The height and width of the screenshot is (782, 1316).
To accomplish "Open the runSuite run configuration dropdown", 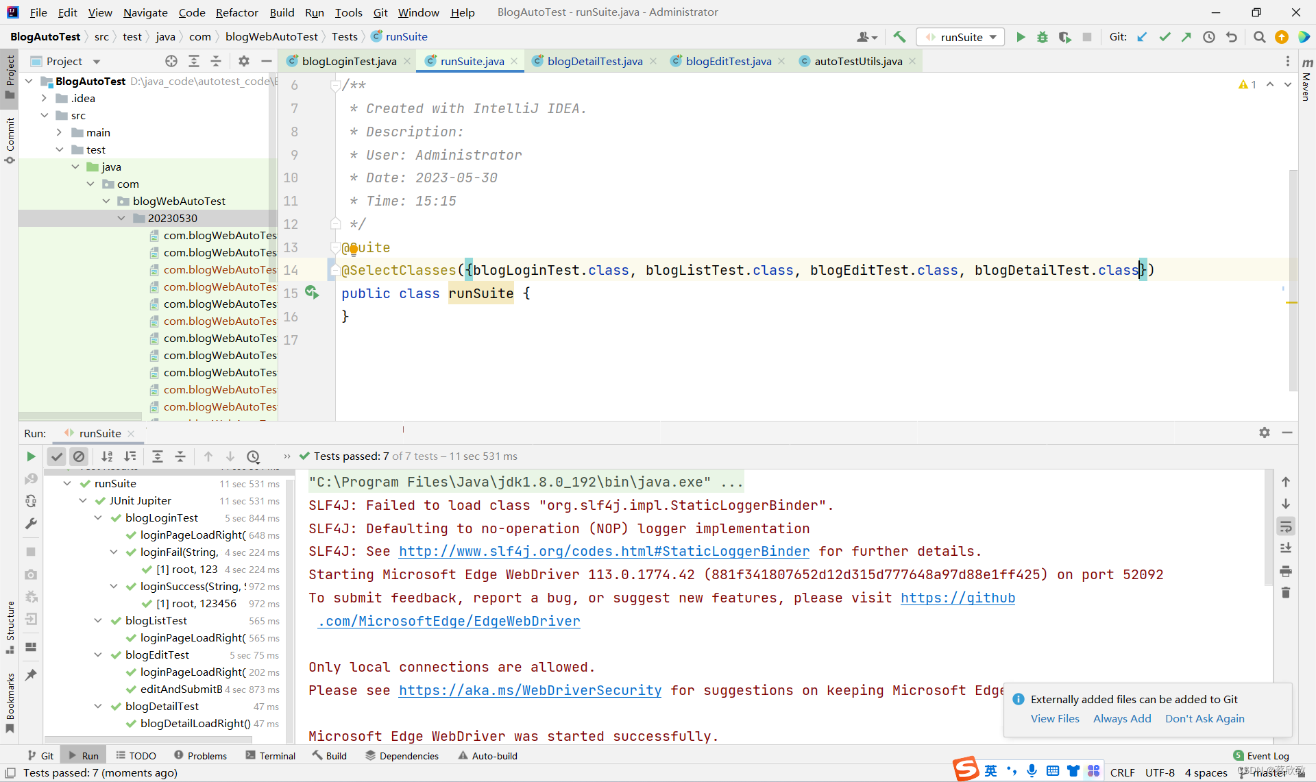I will [x=962, y=37].
